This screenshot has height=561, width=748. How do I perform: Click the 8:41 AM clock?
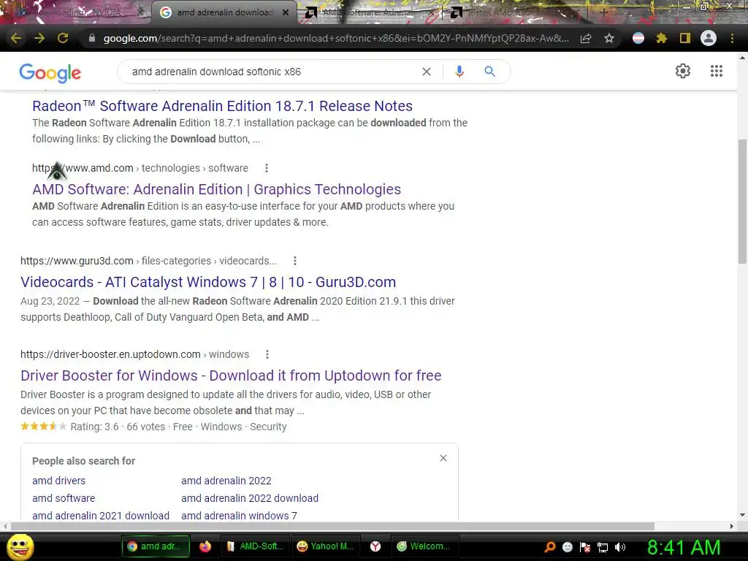[684, 548]
